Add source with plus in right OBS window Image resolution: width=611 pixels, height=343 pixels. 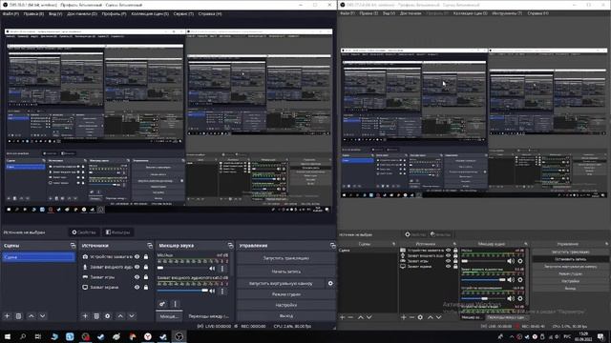[x=403, y=317]
